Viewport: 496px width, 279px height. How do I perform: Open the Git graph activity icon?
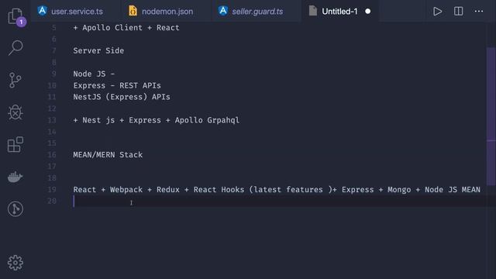15,209
